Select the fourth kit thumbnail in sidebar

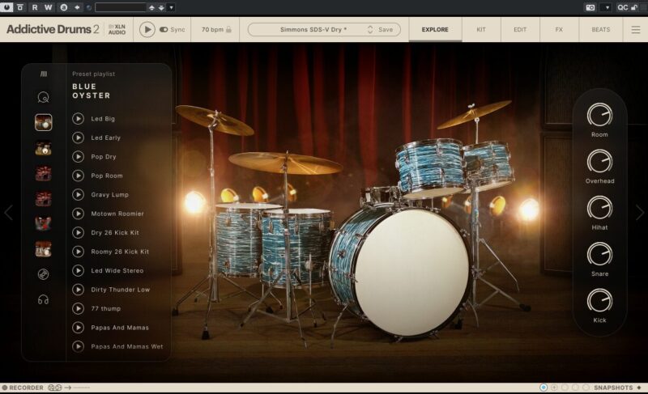[44, 199]
